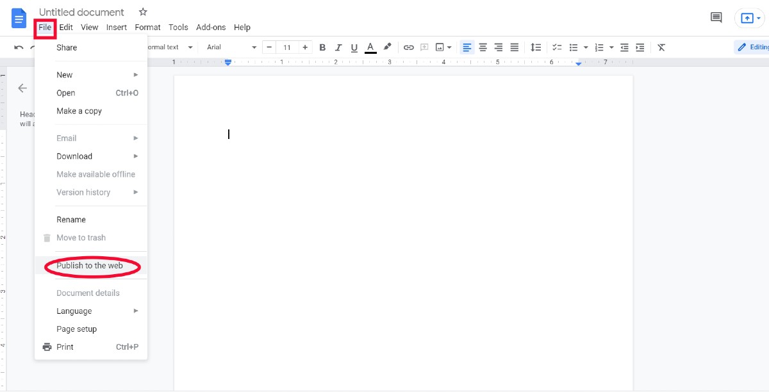Open the Help menu
This screenshot has height=392, width=769.
(242, 27)
